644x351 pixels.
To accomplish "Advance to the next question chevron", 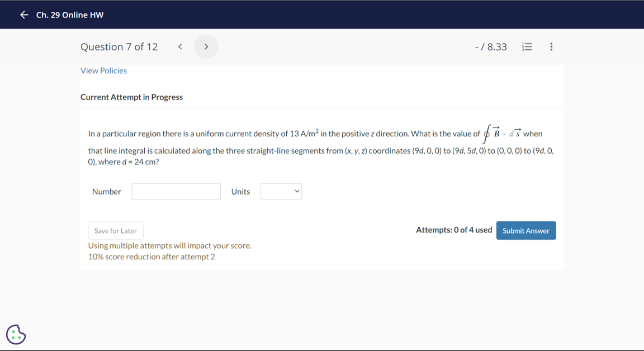I will point(206,47).
